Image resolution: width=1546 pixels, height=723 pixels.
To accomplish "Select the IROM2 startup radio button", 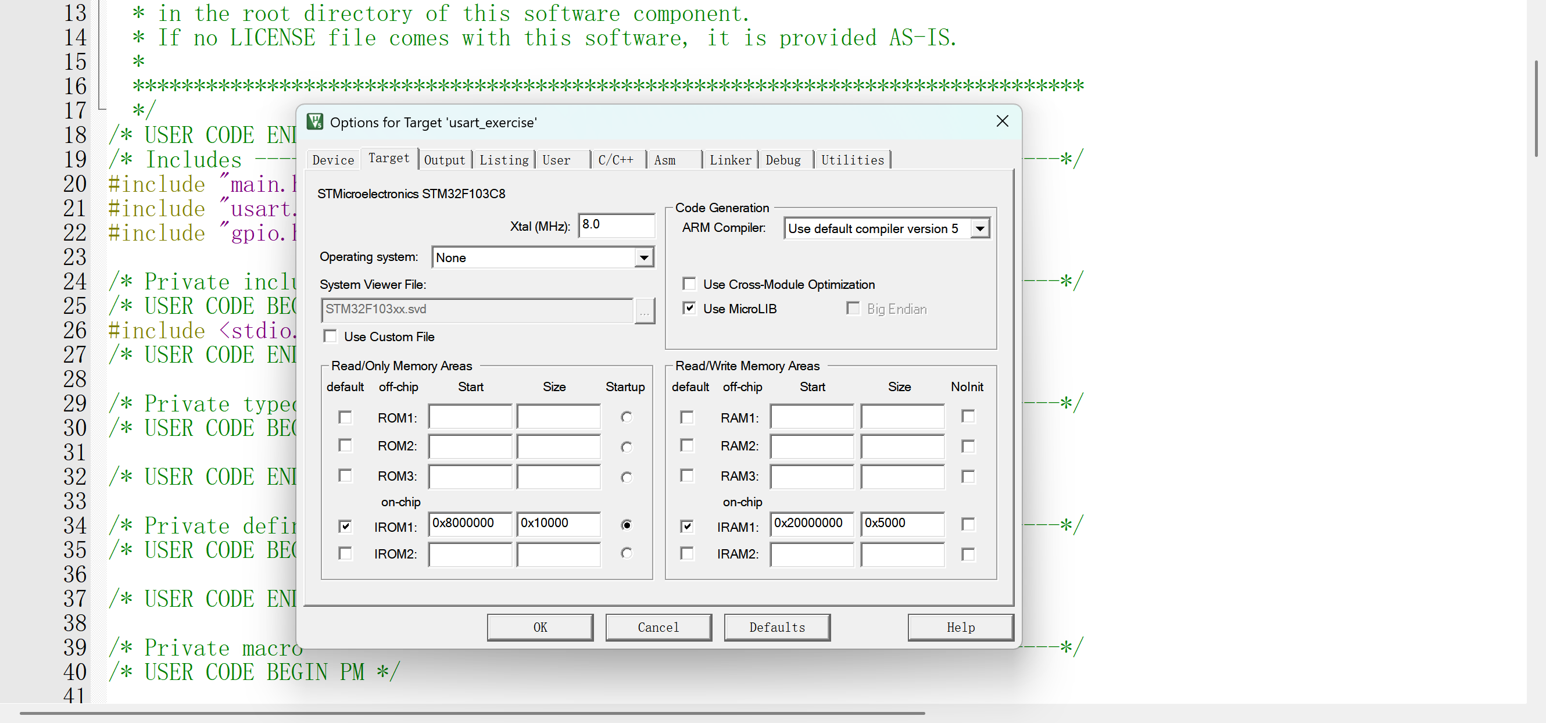I will point(626,553).
